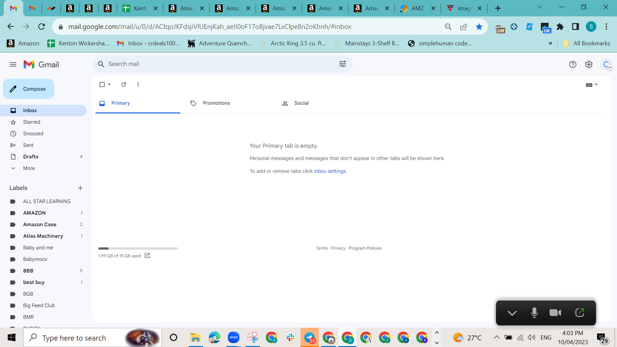Image resolution: width=617 pixels, height=347 pixels.
Task: Open the Program Policies link
Action: (365, 248)
